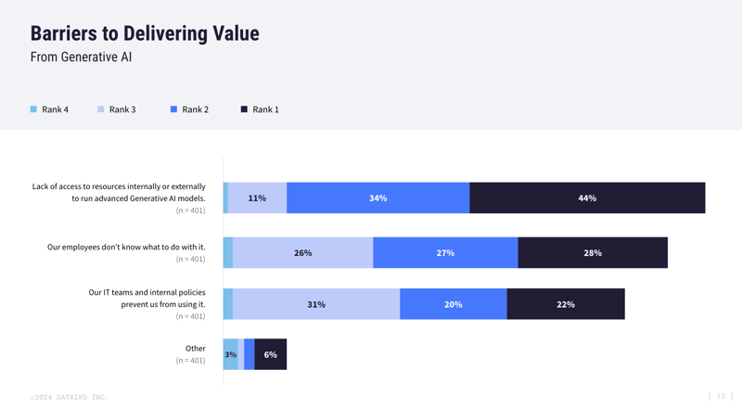
Task: Click the "Our employees don't know" category label
Action: coord(126,248)
